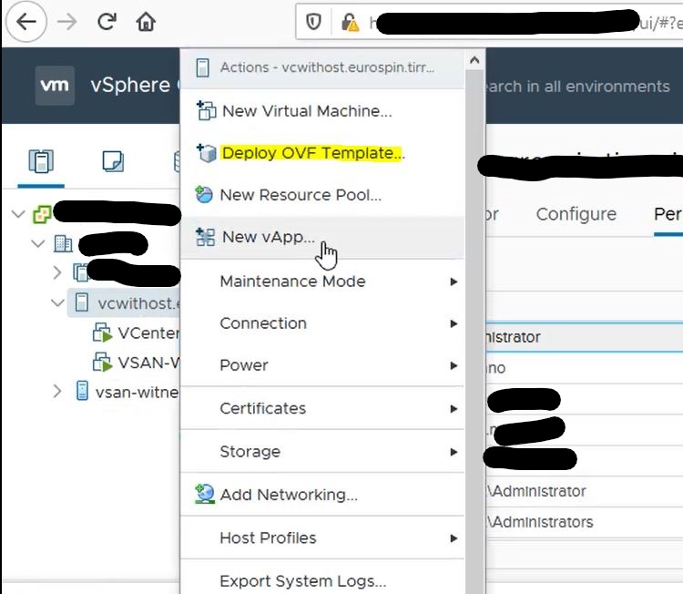Open Certificates submenu arrow
The image size is (683, 594).
pos(454,409)
